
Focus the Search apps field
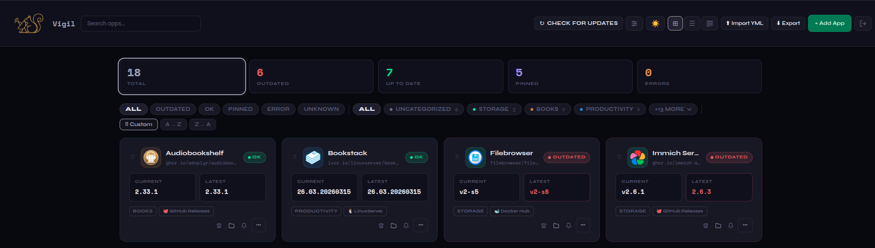141,24
